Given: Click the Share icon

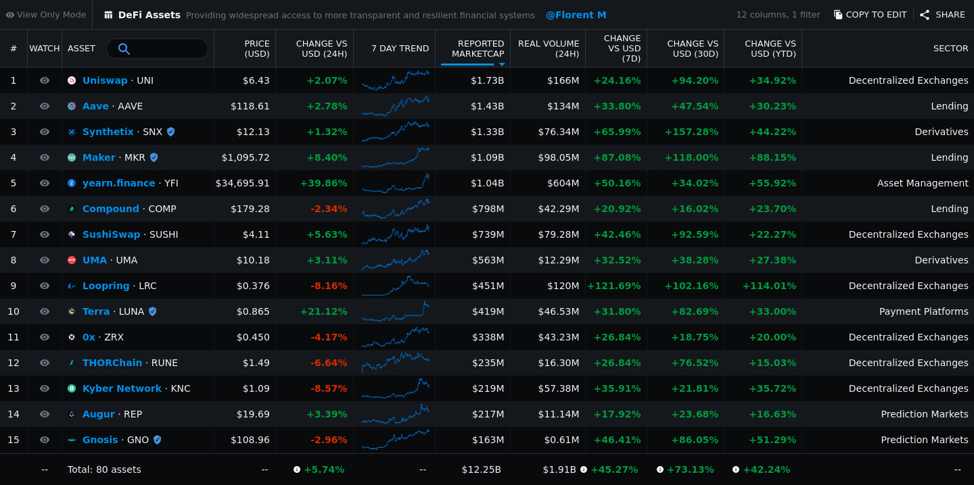Looking at the screenshot, I should pos(925,15).
